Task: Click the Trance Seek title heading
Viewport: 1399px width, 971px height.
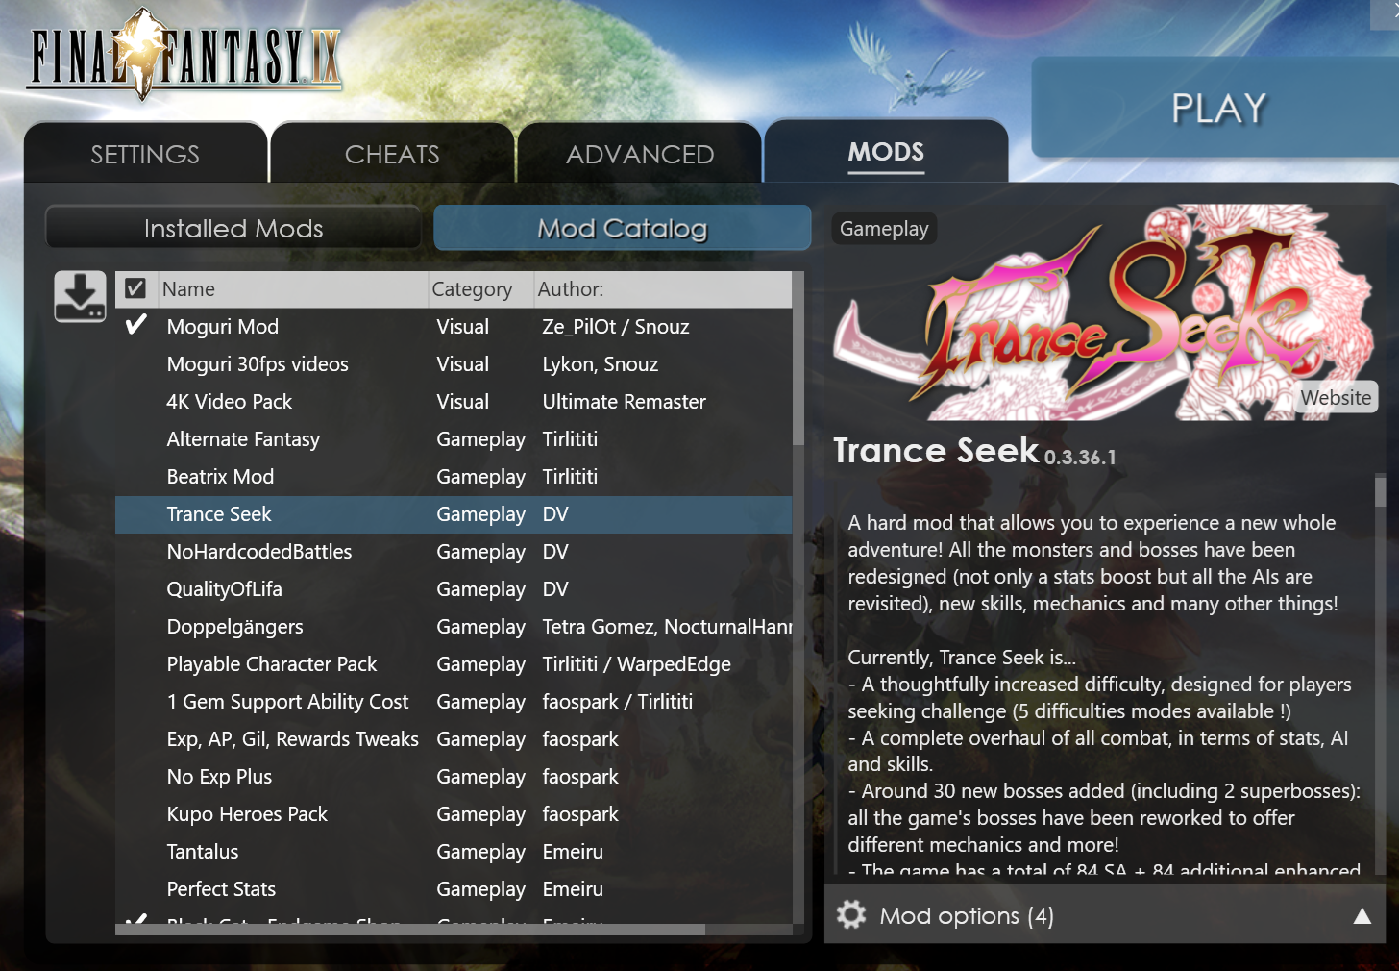Action: [936, 450]
